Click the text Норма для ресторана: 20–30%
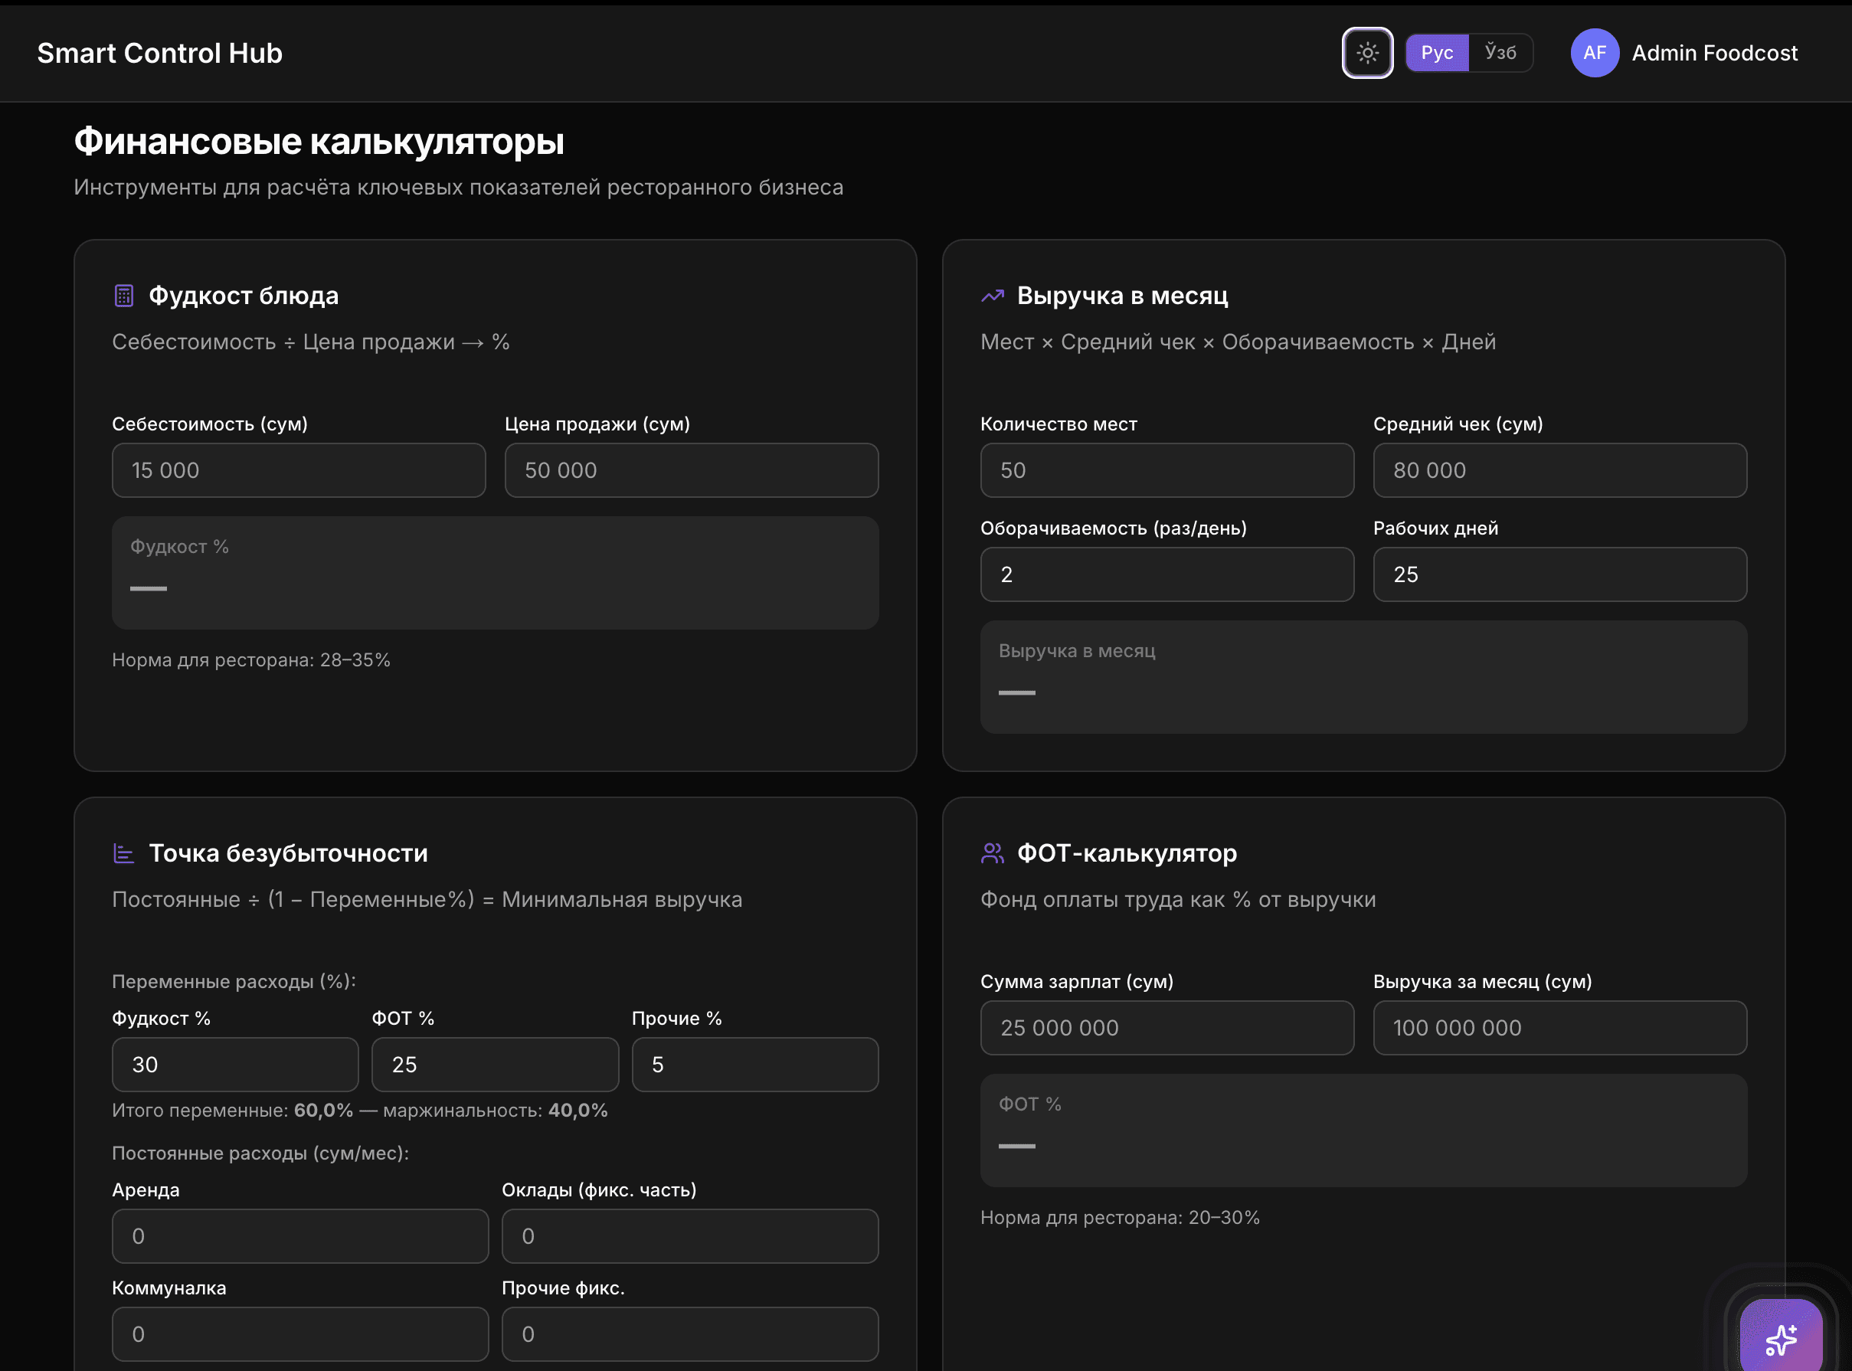This screenshot has width=1852, height=1371. 1120,1219
